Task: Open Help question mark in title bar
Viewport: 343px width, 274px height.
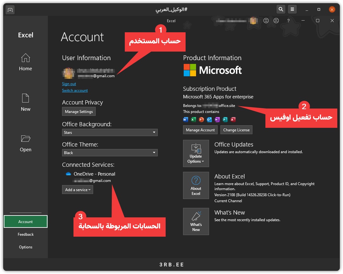Action: [288, 21]
